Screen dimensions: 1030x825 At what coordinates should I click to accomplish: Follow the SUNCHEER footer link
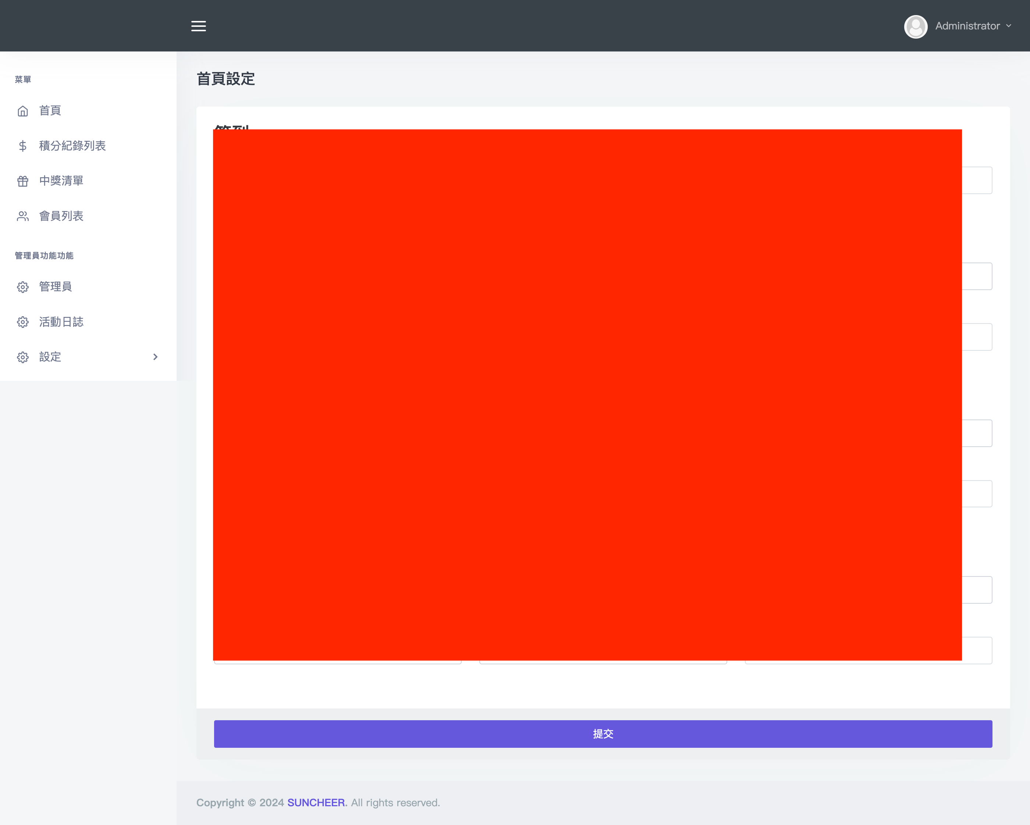click(x=316, y=803)
